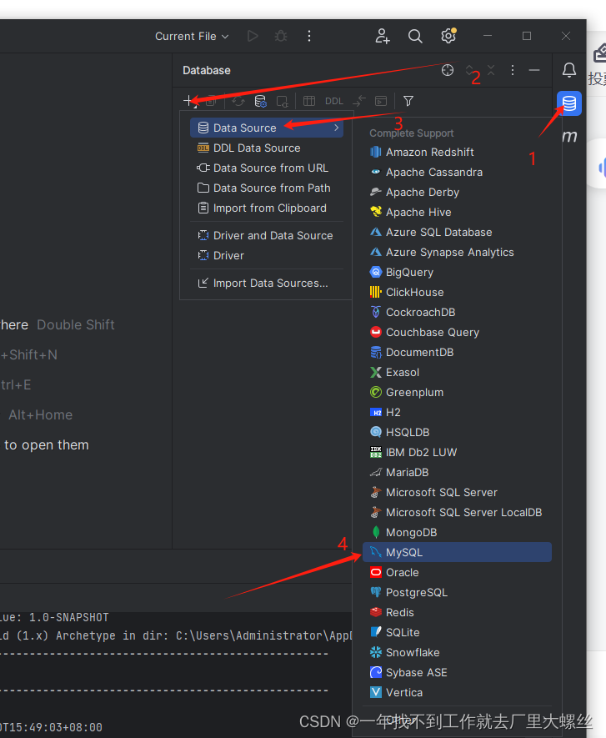Choose Greenplum data source
The height and width of the screenshot is (738, 606).
pos(457,392)
